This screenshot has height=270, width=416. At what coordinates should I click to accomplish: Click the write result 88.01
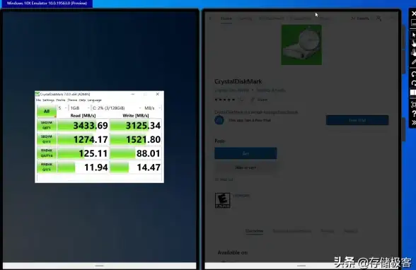tap(136, 153)
